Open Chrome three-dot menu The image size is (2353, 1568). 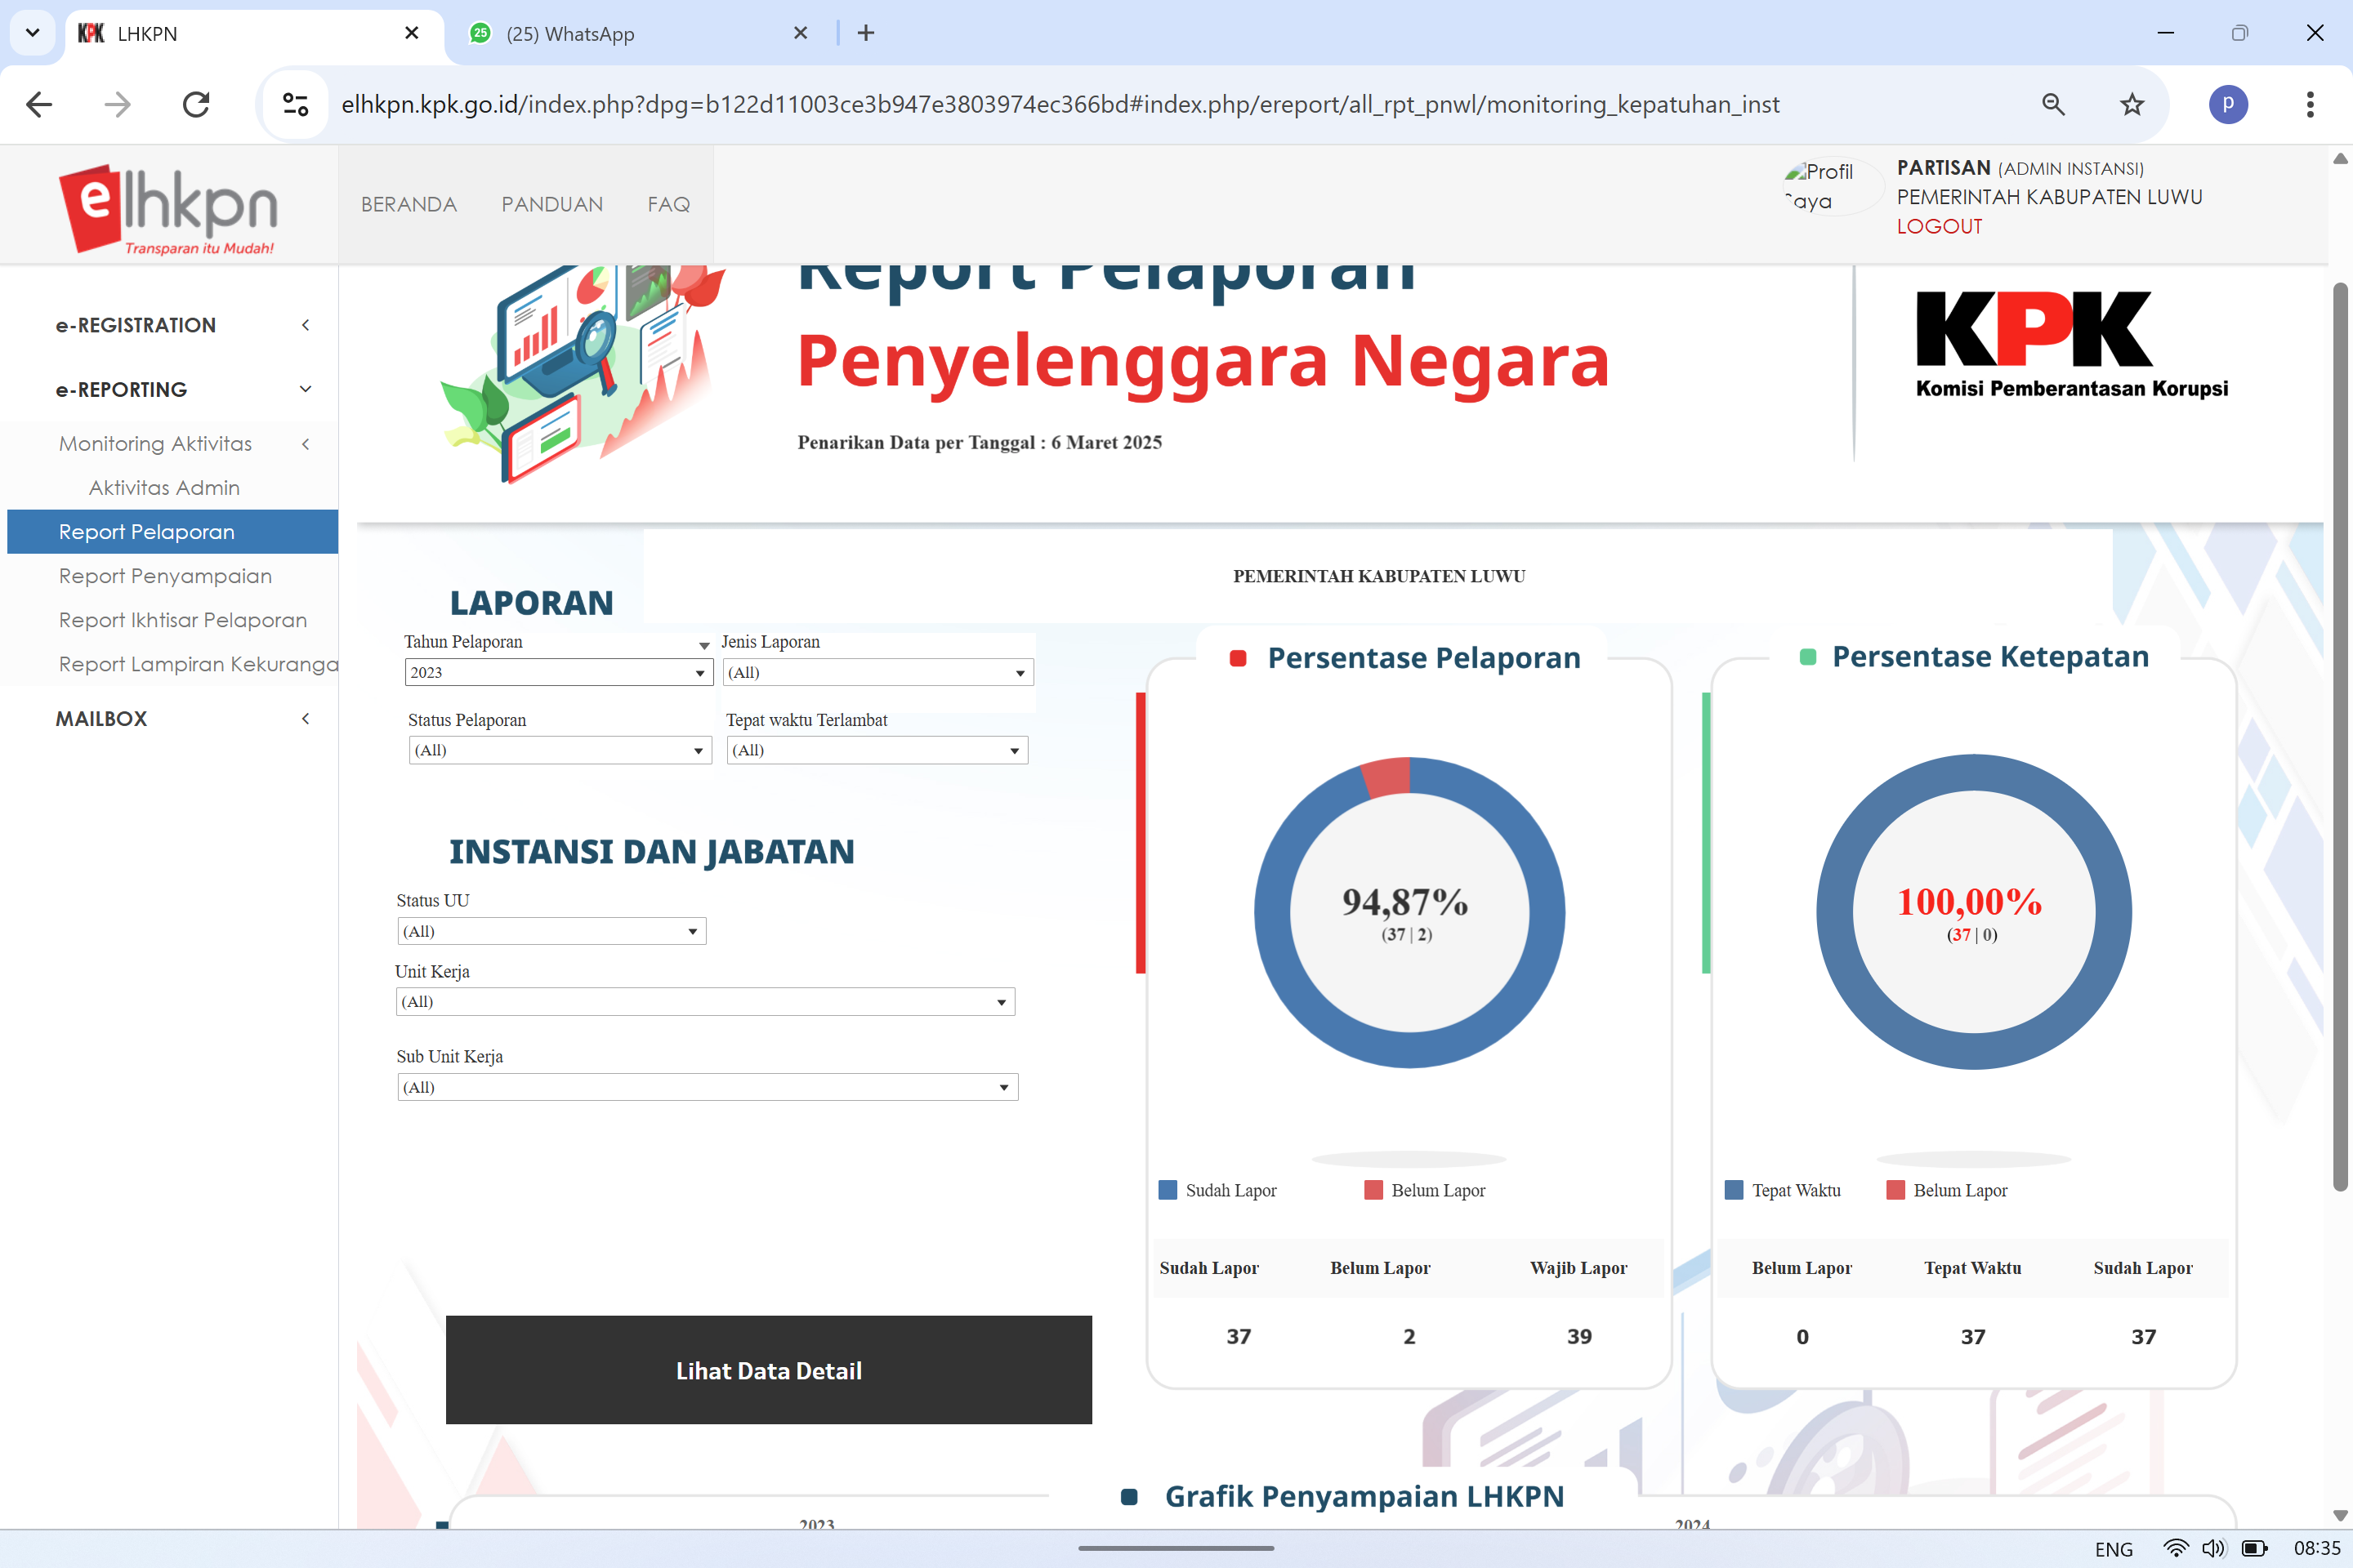coord(2309,104)
